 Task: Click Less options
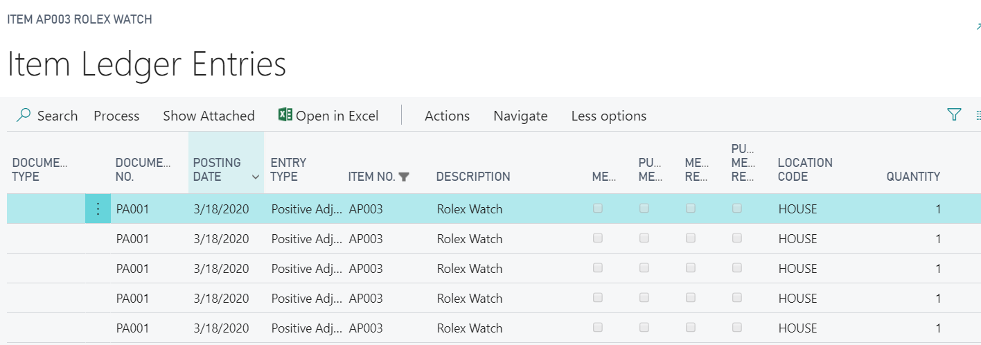point(608,116)
